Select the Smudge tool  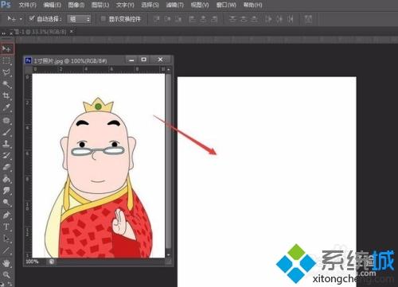(x=6, y=191)
